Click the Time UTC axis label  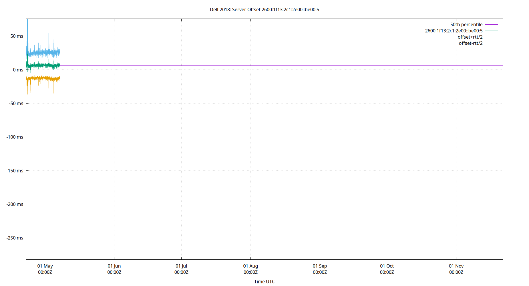point(264,281)
